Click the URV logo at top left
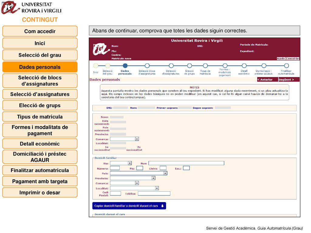This screenshot has width=311, height=233. [10, 8]
